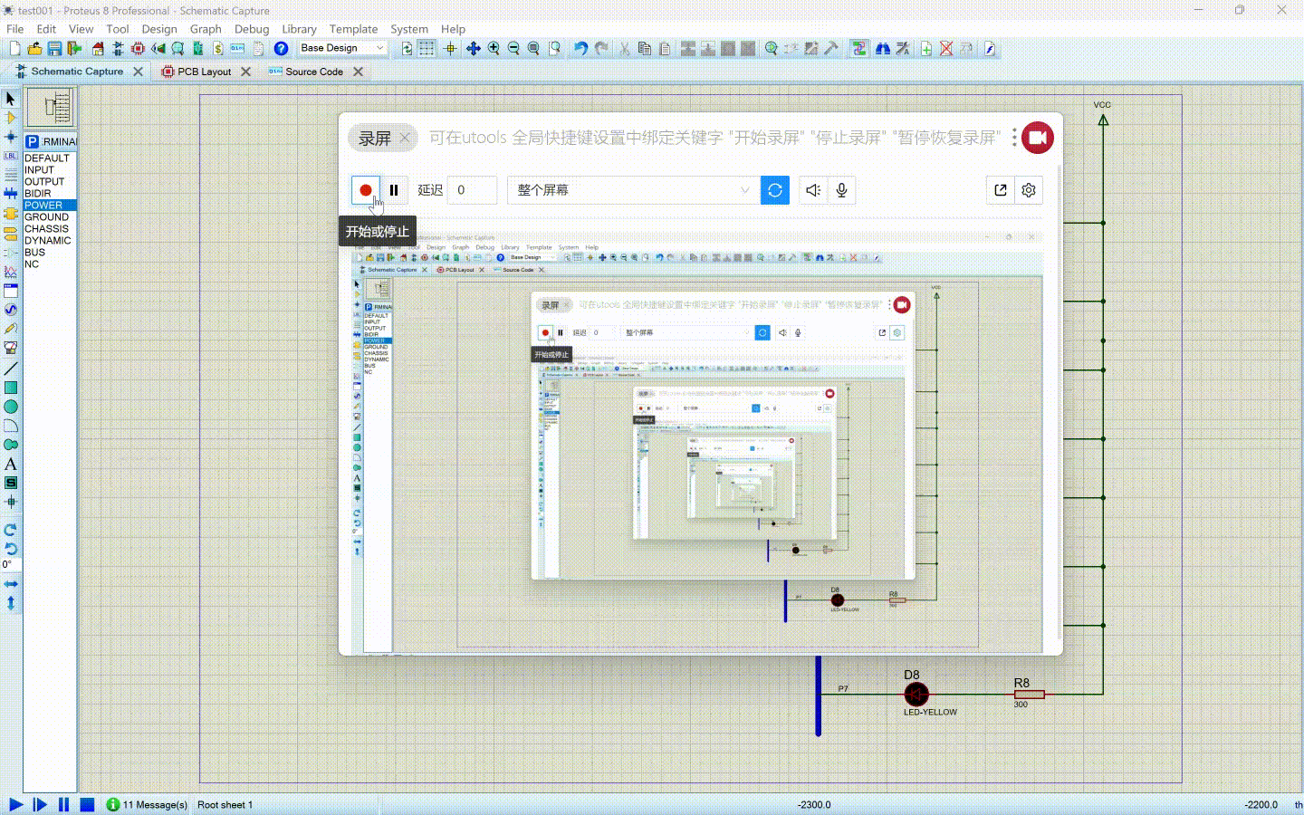This screenshot has width=1304, height=815.
Task: Select the Buses Mode tool
Action: pyautogui.click(x=11, y=194)
